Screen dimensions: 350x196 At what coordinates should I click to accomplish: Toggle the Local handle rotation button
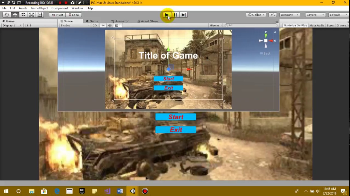(74, 15)
